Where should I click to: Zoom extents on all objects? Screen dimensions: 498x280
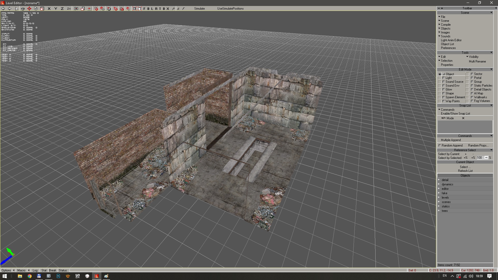[134, 9]
